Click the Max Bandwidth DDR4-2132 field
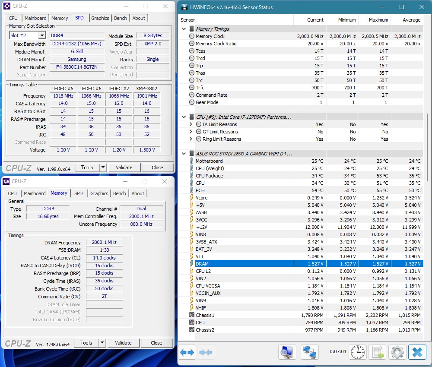This screenshot has height=367, width=432. point(77,44)
